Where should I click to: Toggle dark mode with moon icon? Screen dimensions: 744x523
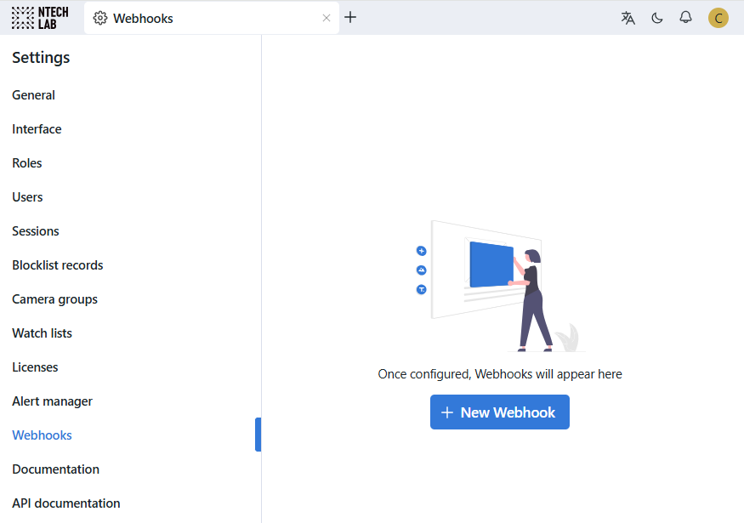[x=657, y=18]
